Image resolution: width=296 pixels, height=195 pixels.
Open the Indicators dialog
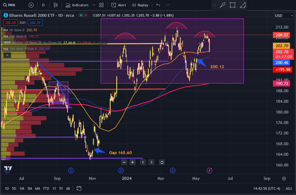[77, 5]
